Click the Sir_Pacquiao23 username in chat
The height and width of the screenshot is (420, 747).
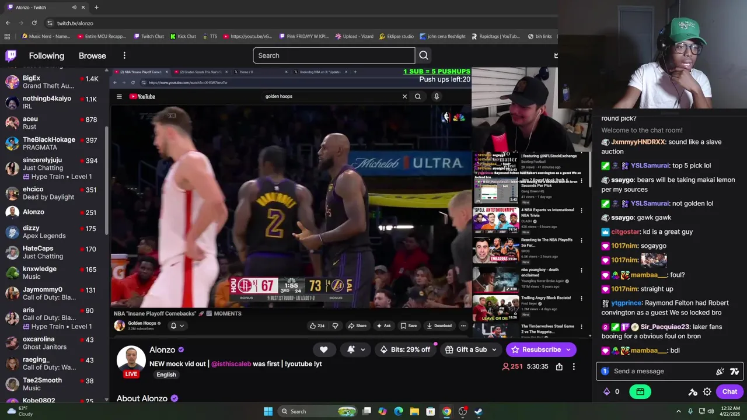pos(665,327)
